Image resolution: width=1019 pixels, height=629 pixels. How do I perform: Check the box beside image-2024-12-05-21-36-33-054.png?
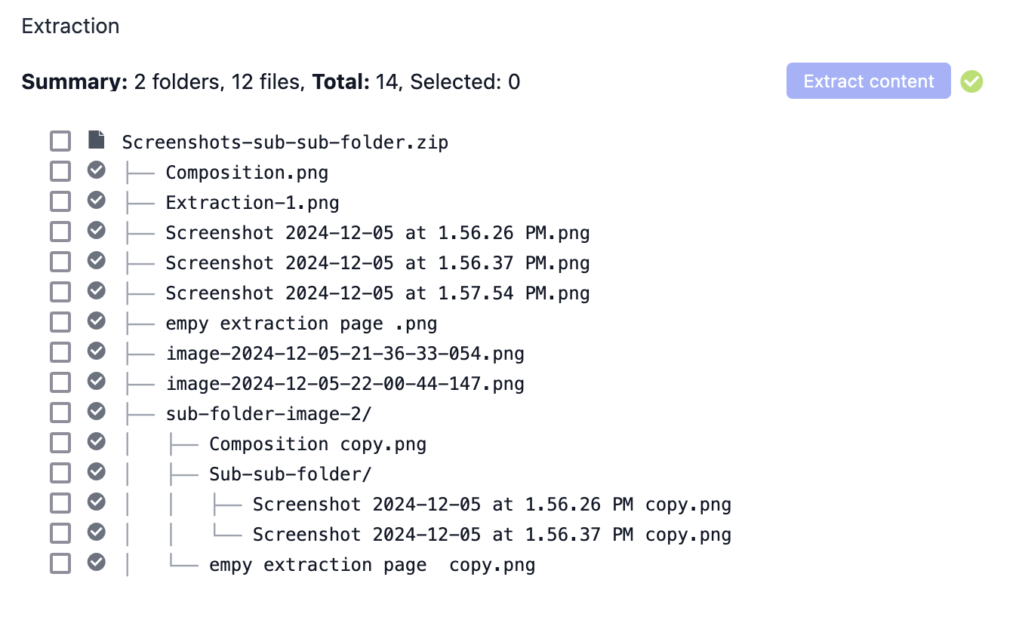[60, 351]
